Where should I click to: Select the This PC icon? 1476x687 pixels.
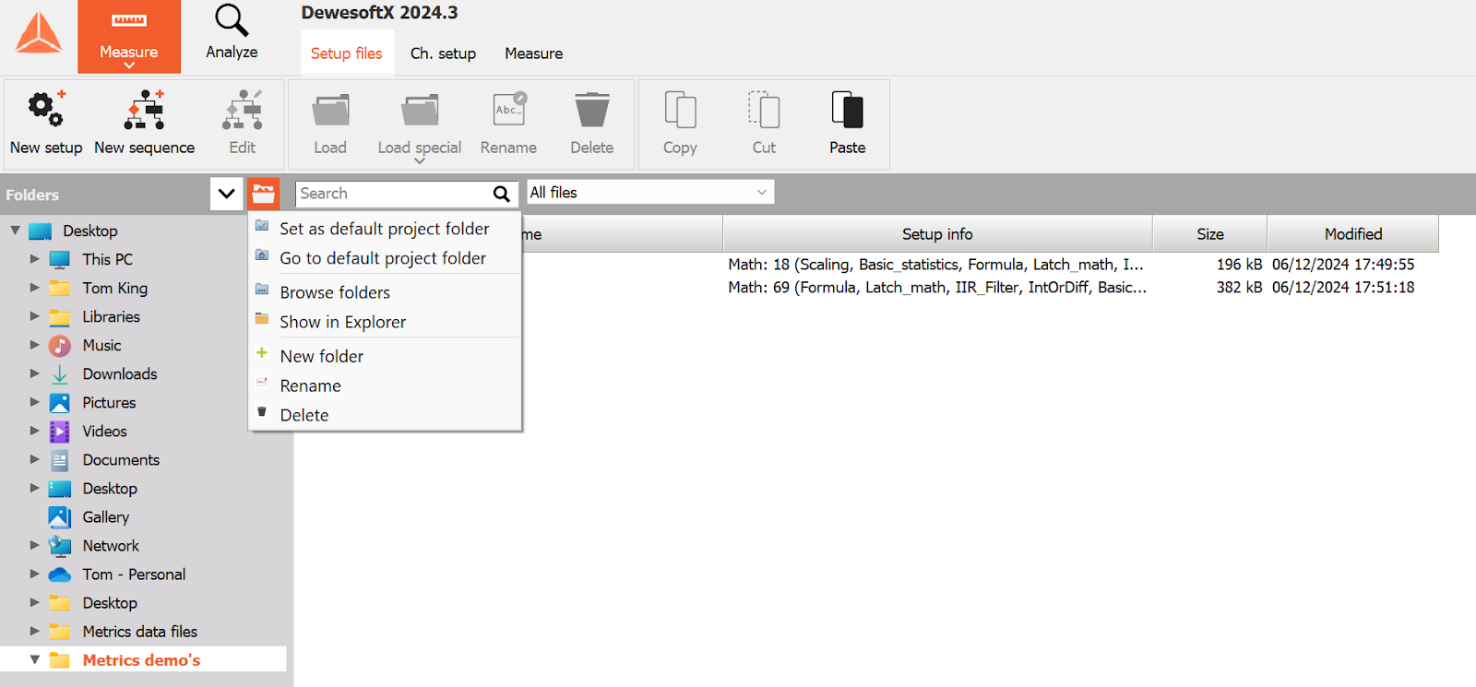coord(60,259)
